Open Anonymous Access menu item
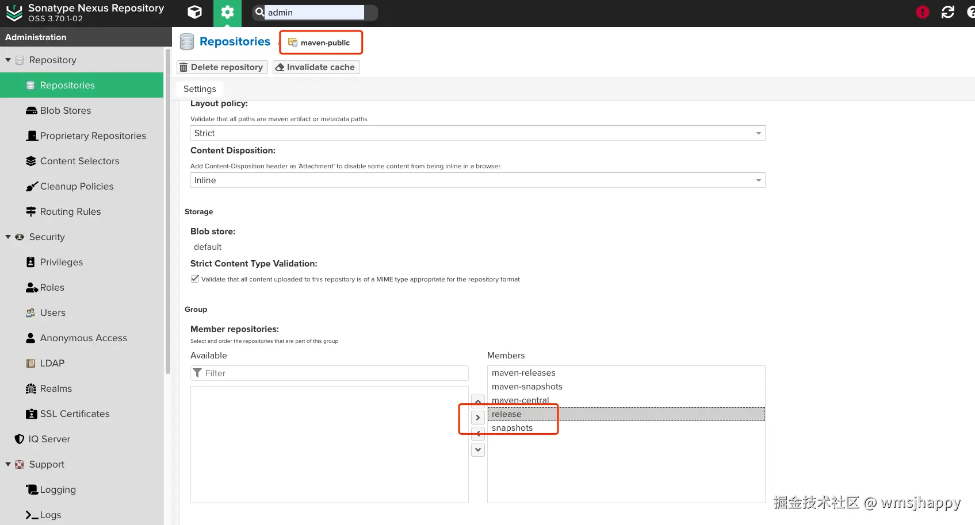This screenshot has height=525, width=975. point(82,338)
